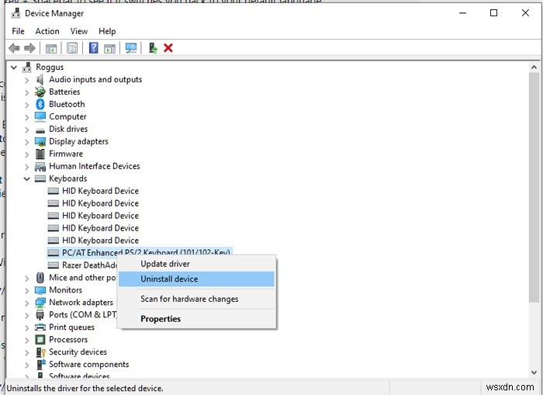Click the Display adapters category icon

tap(40, 141)
